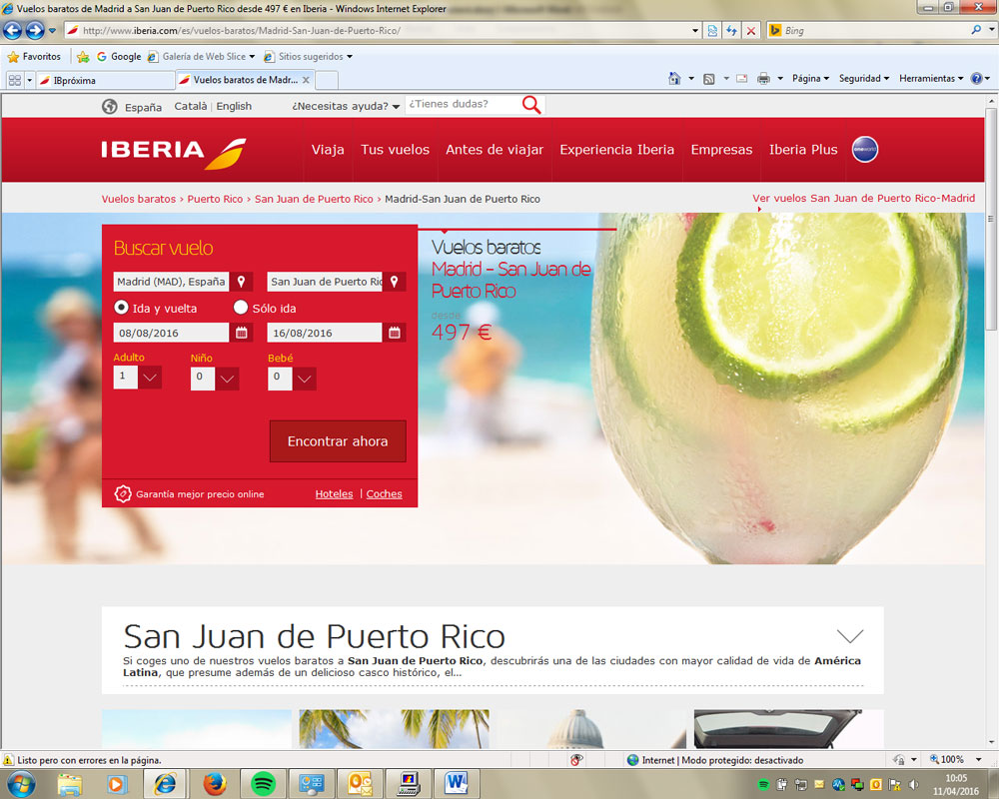Click the ¿Tienes dudas? search field
The width and height of the screenshot is (999, 799).
pyautogui.click(x=462, y=104)
